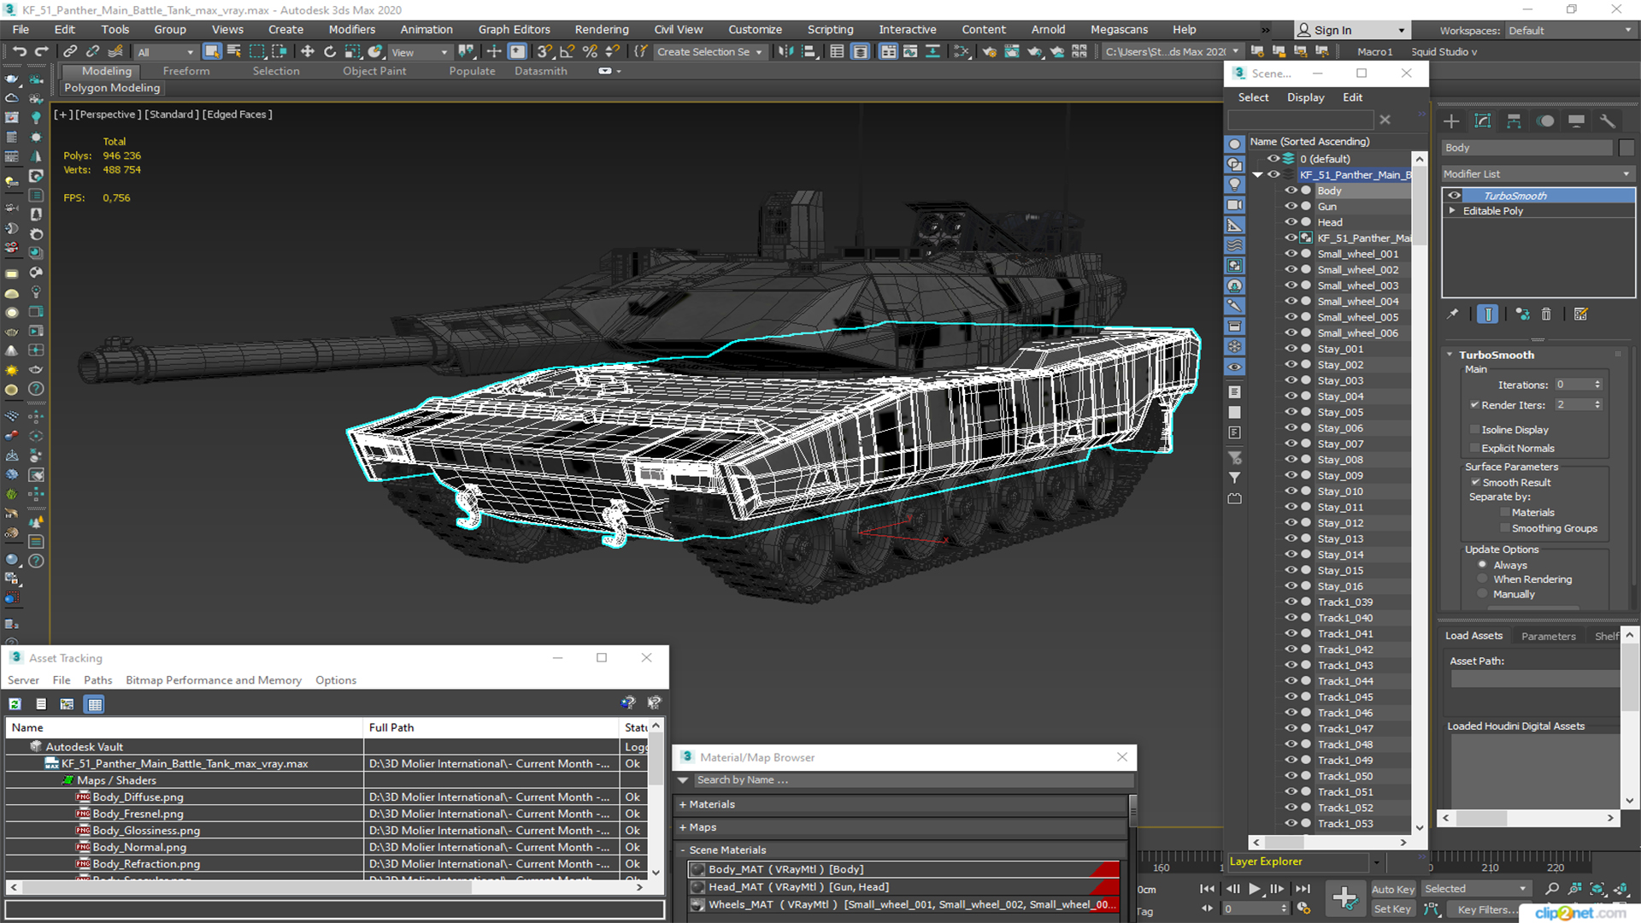Viewport: 1641px width, 923px height.
Task: Open the Rendering menu
Action: (601, 30)
